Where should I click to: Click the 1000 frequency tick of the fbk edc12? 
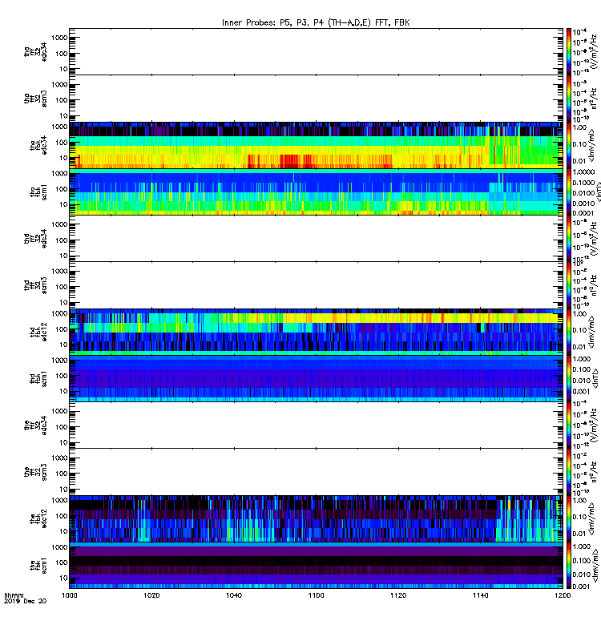point(59,500)
